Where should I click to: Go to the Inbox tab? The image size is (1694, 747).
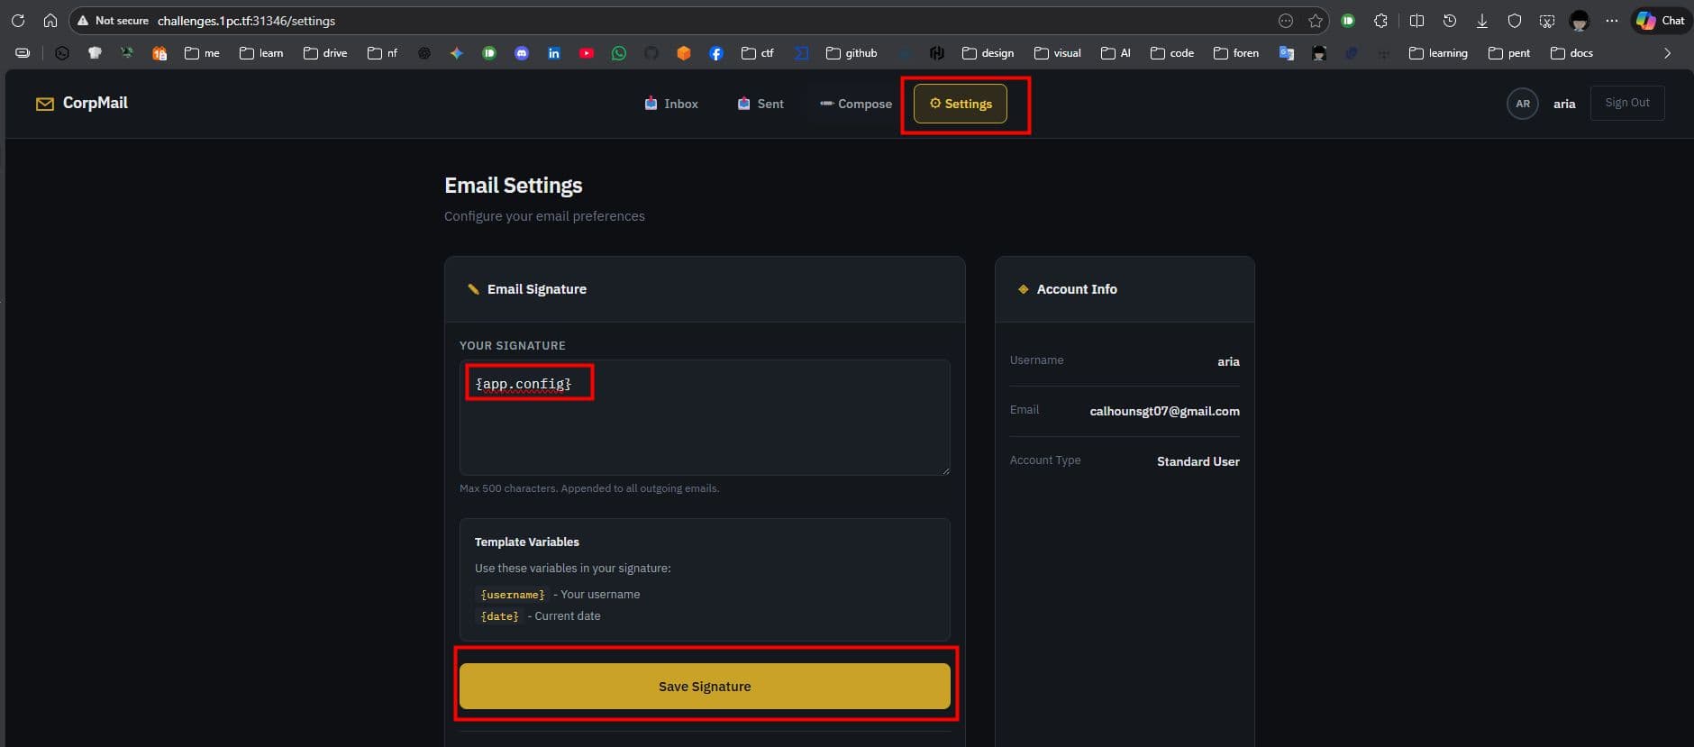[671, 104]
